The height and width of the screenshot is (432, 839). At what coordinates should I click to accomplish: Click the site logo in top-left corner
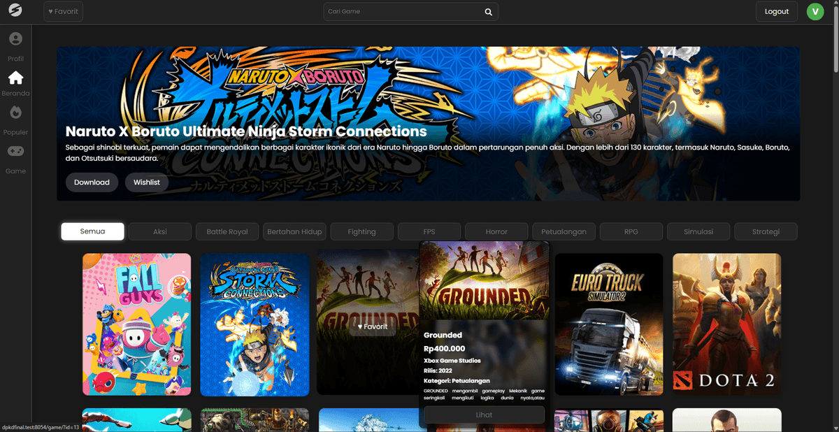point(15,11)
